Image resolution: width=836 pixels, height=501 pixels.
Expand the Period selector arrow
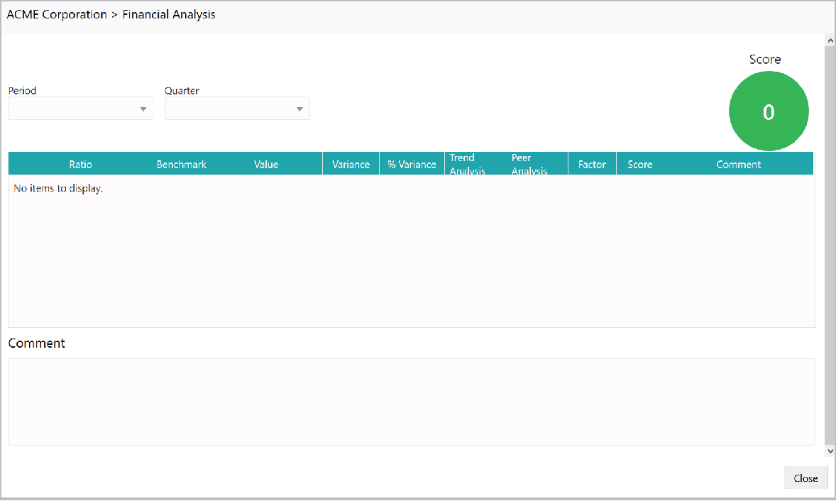(x=144, y=108)
